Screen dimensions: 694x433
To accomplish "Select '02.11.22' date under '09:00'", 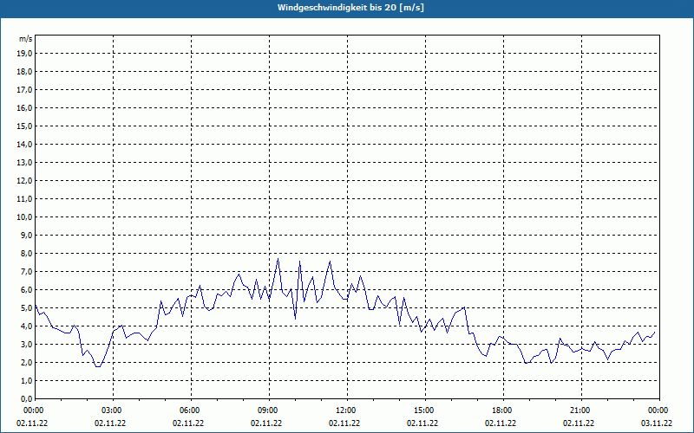I will point(266,423).
